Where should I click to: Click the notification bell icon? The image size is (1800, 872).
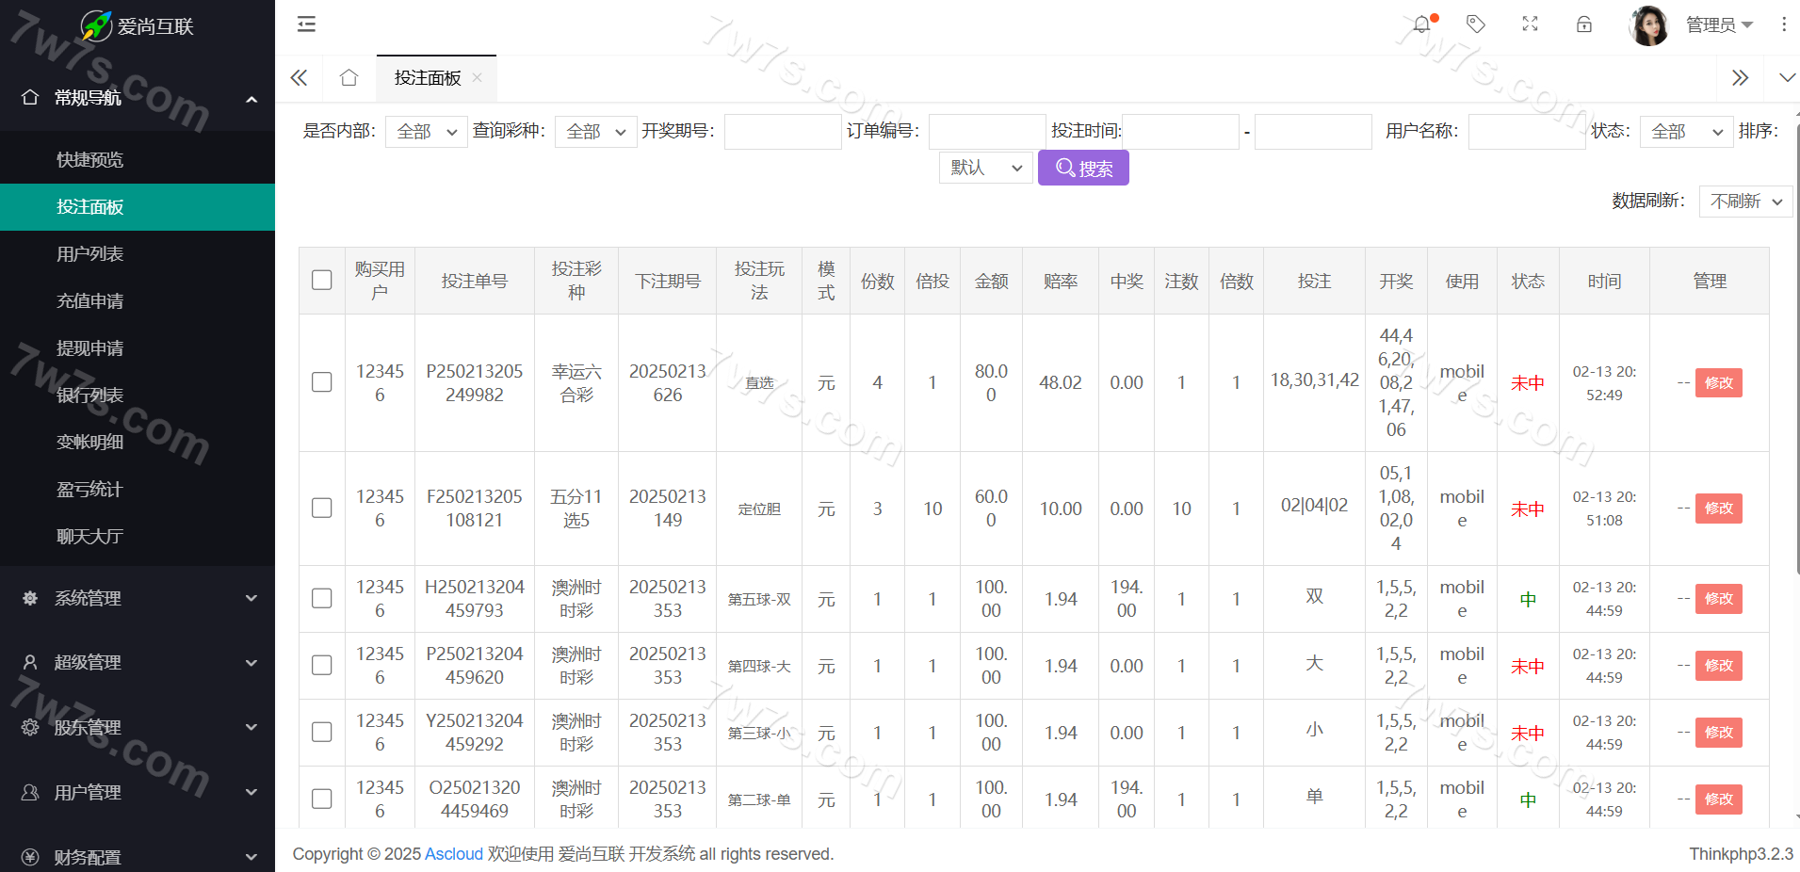(x=1421, y=24)
